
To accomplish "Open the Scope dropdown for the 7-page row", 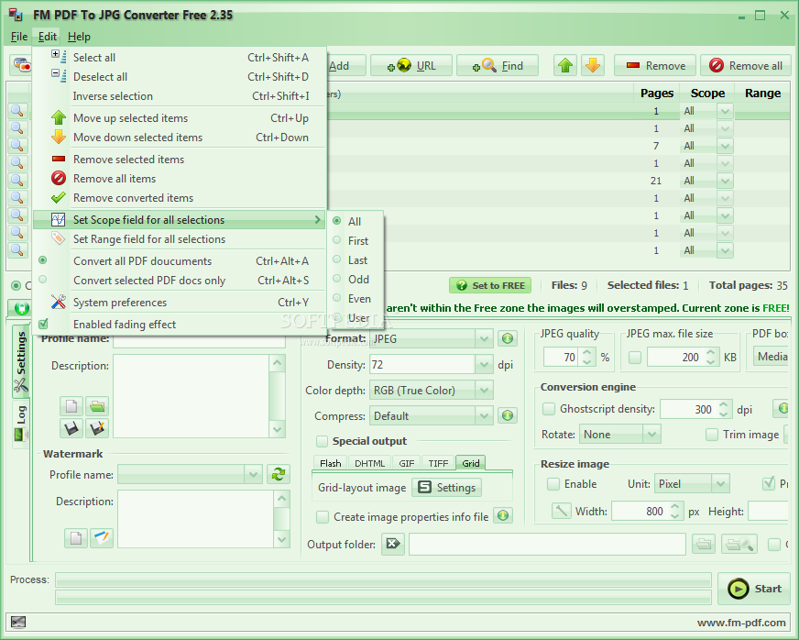I will click(x=725, y=146).
